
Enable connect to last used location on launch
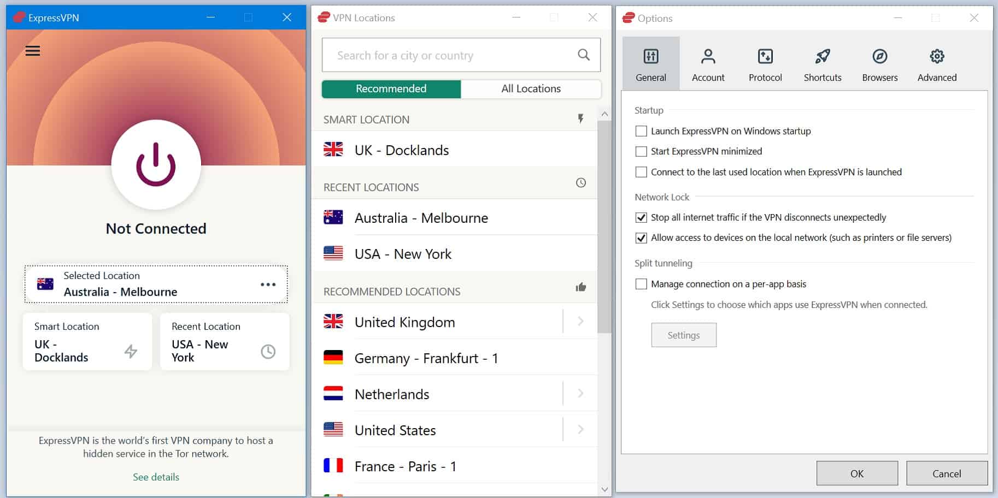pyautogui.click(x=641, y=172)
